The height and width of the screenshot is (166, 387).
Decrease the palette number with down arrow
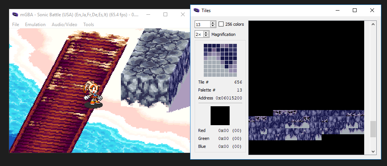click(x=213, y=26)
